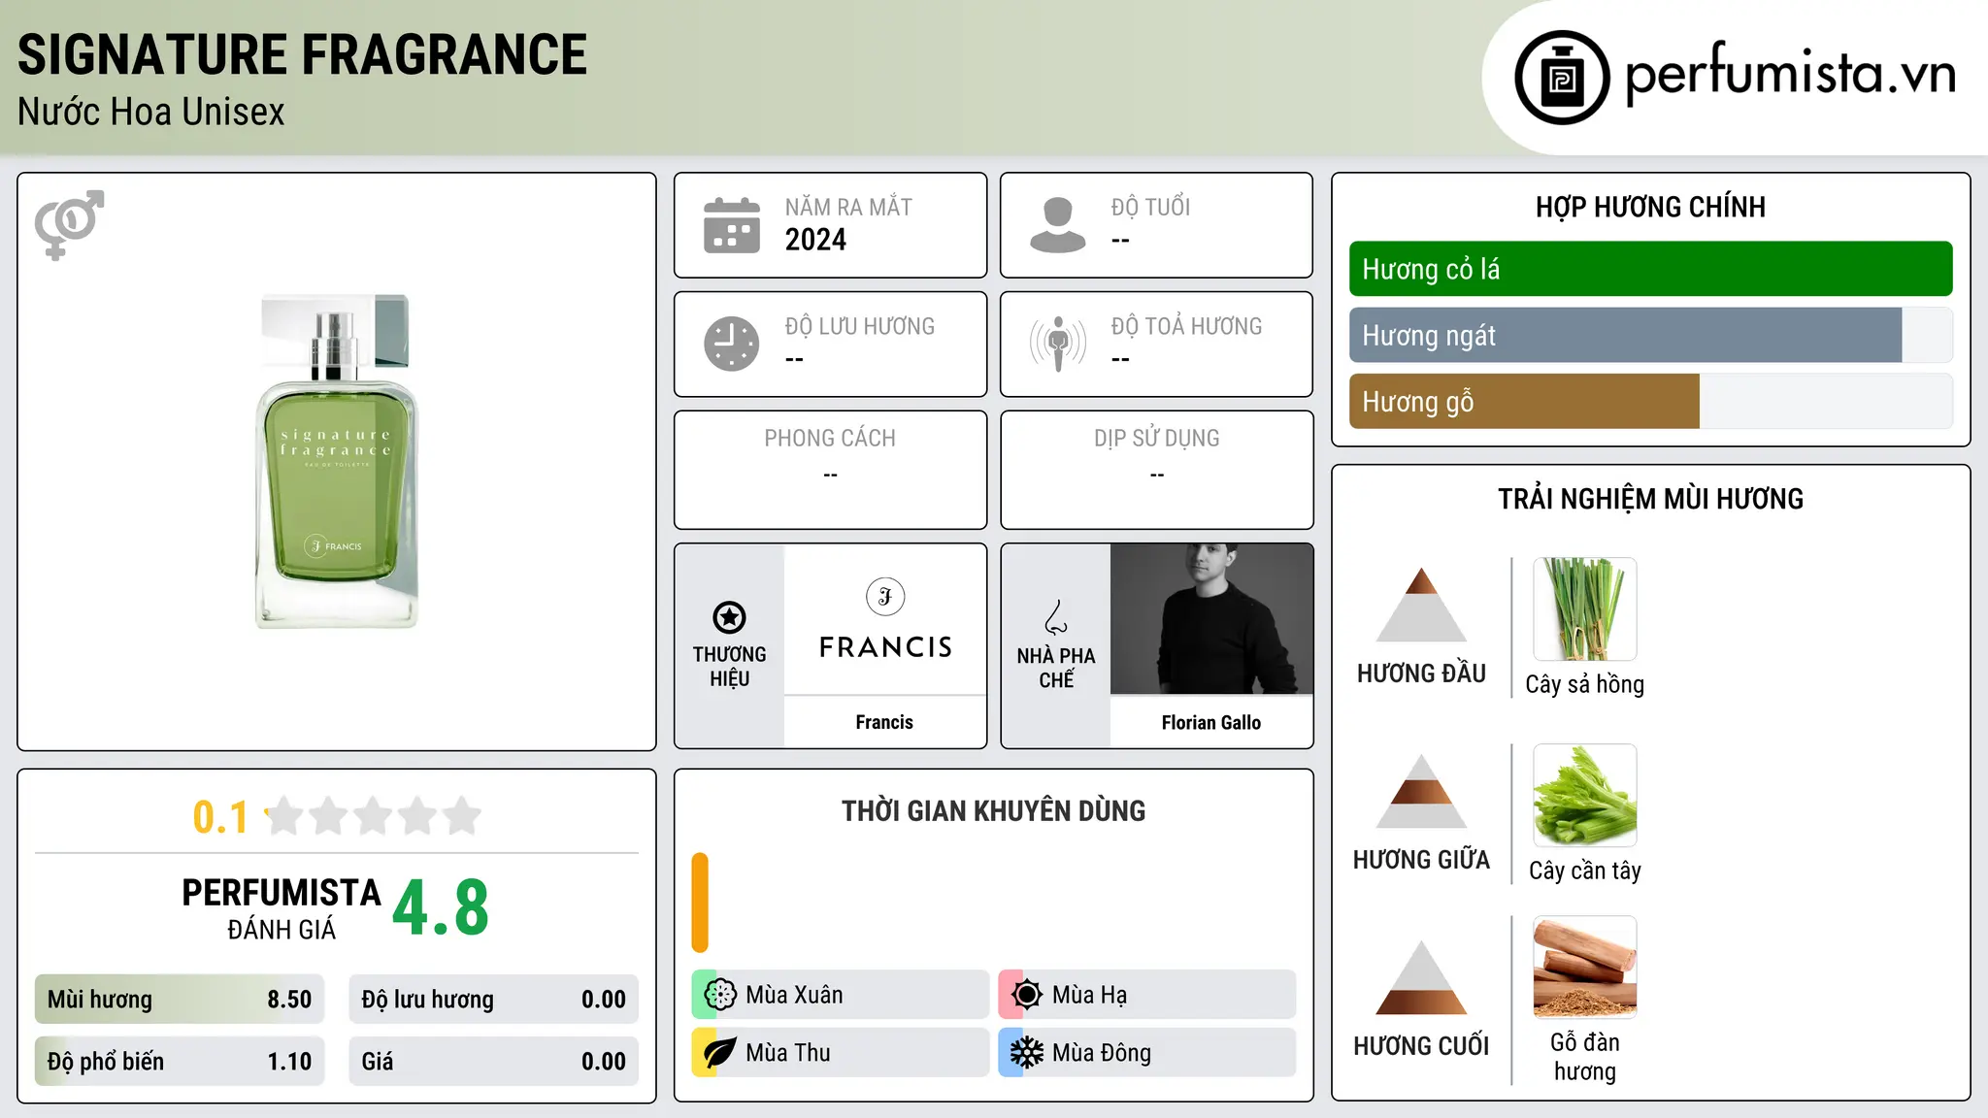Click the rating stars row

(374, 816)
